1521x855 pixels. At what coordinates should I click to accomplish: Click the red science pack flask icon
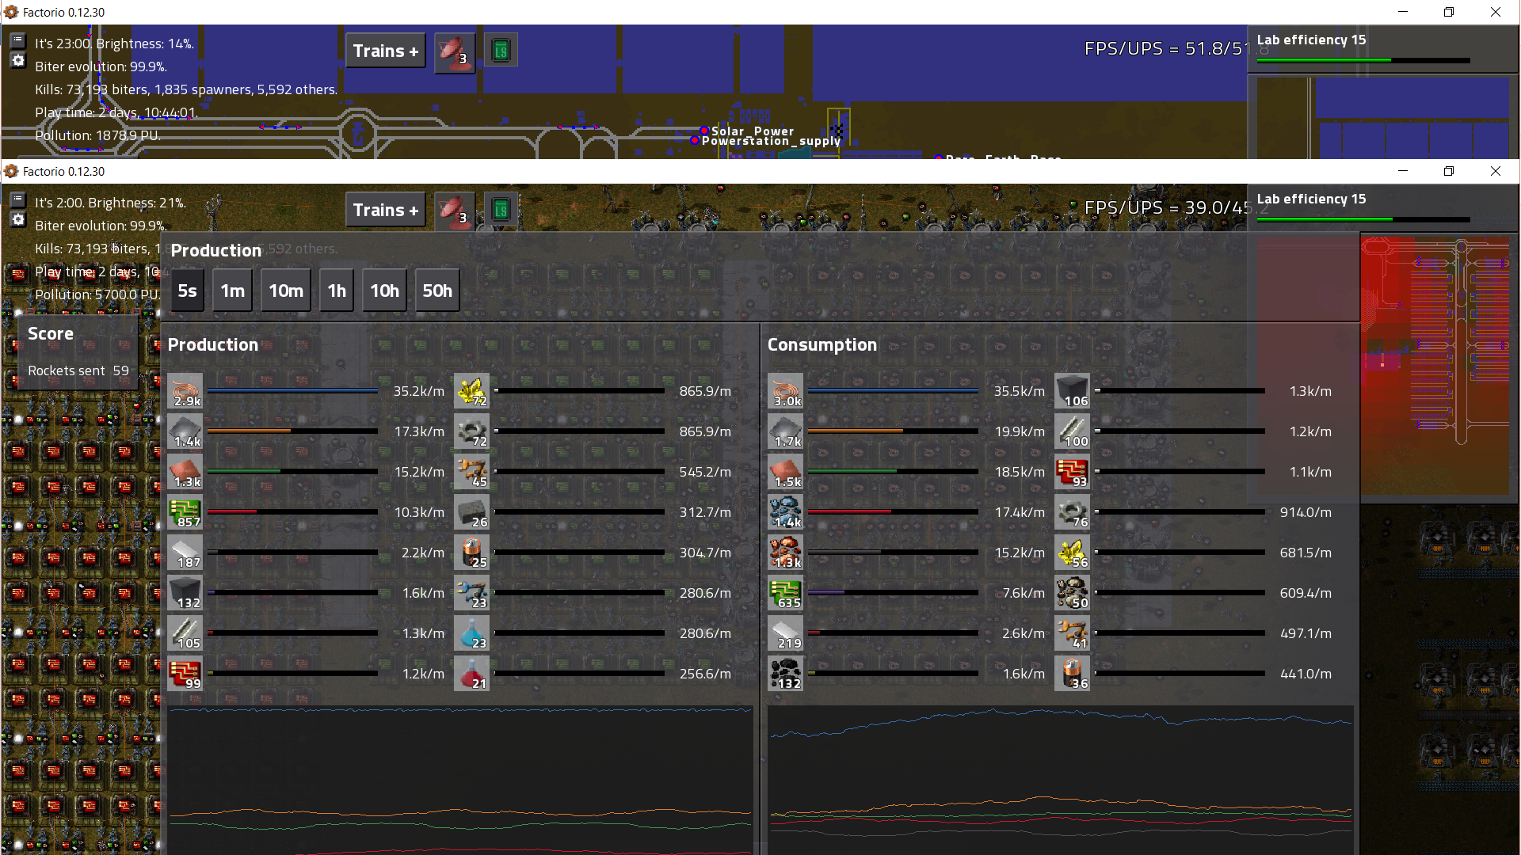[x=471, y=674]
